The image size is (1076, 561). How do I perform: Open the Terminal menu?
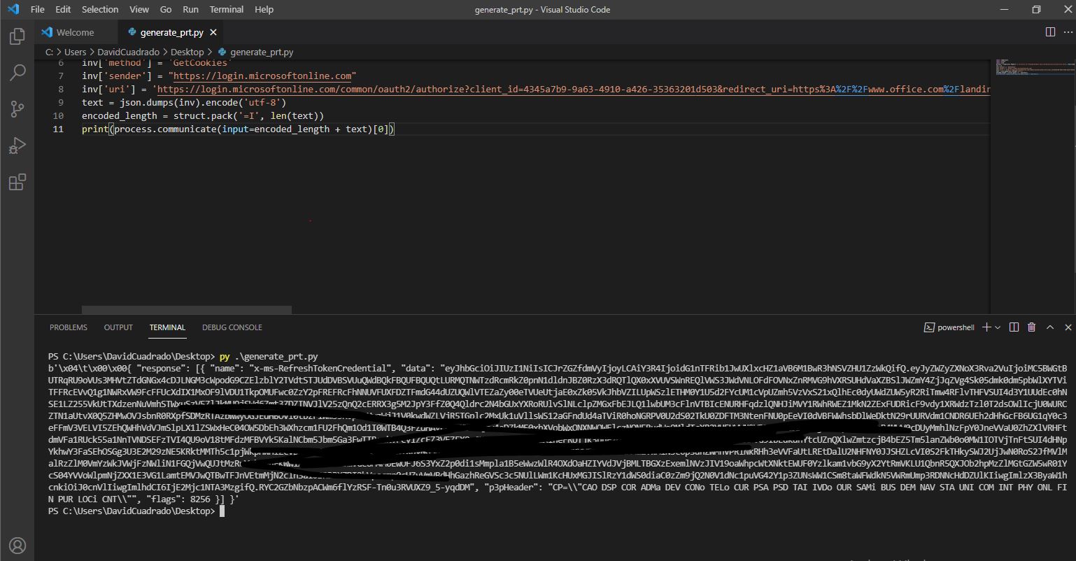click(x=227, y=9)
